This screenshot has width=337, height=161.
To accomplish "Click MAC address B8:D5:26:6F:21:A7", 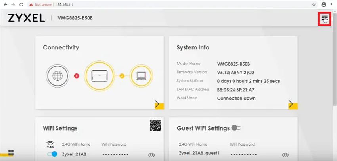I will [x=236, y=90].
